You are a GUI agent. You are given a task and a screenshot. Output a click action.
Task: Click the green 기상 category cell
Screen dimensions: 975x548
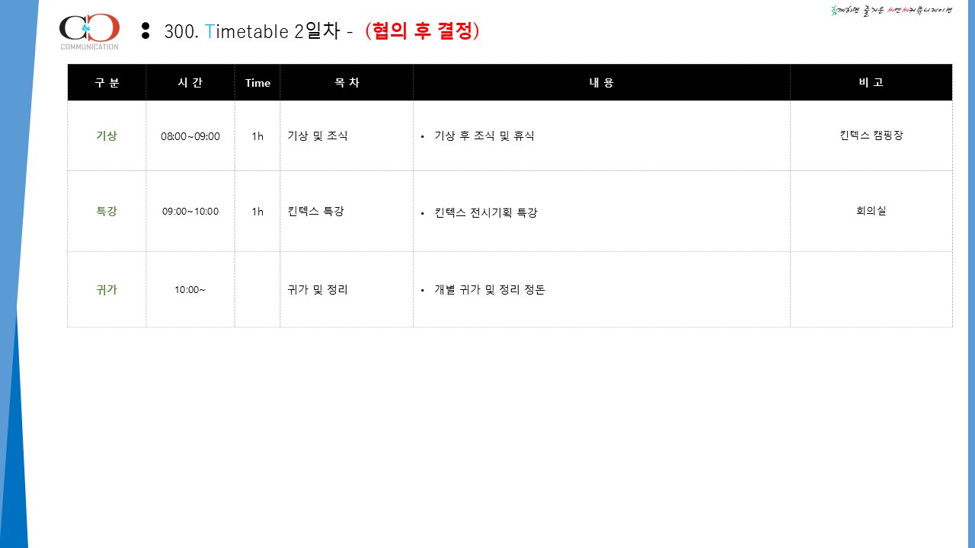[x=107, y=135]
